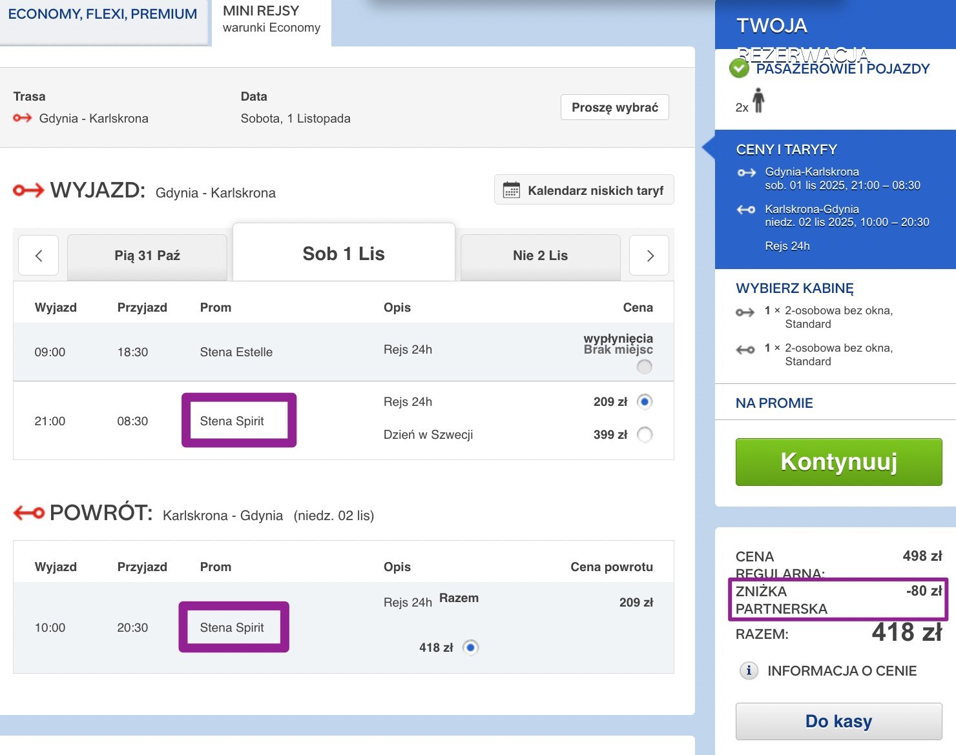Click the Proszę wybrać button
Viewport: 956px width, 755px height.
[x=614, y=107]
